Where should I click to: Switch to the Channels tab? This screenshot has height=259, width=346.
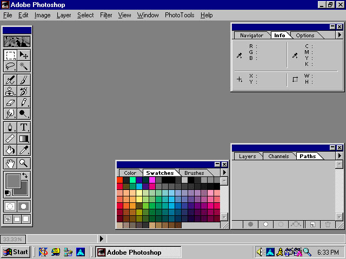[x=278, y=156]
